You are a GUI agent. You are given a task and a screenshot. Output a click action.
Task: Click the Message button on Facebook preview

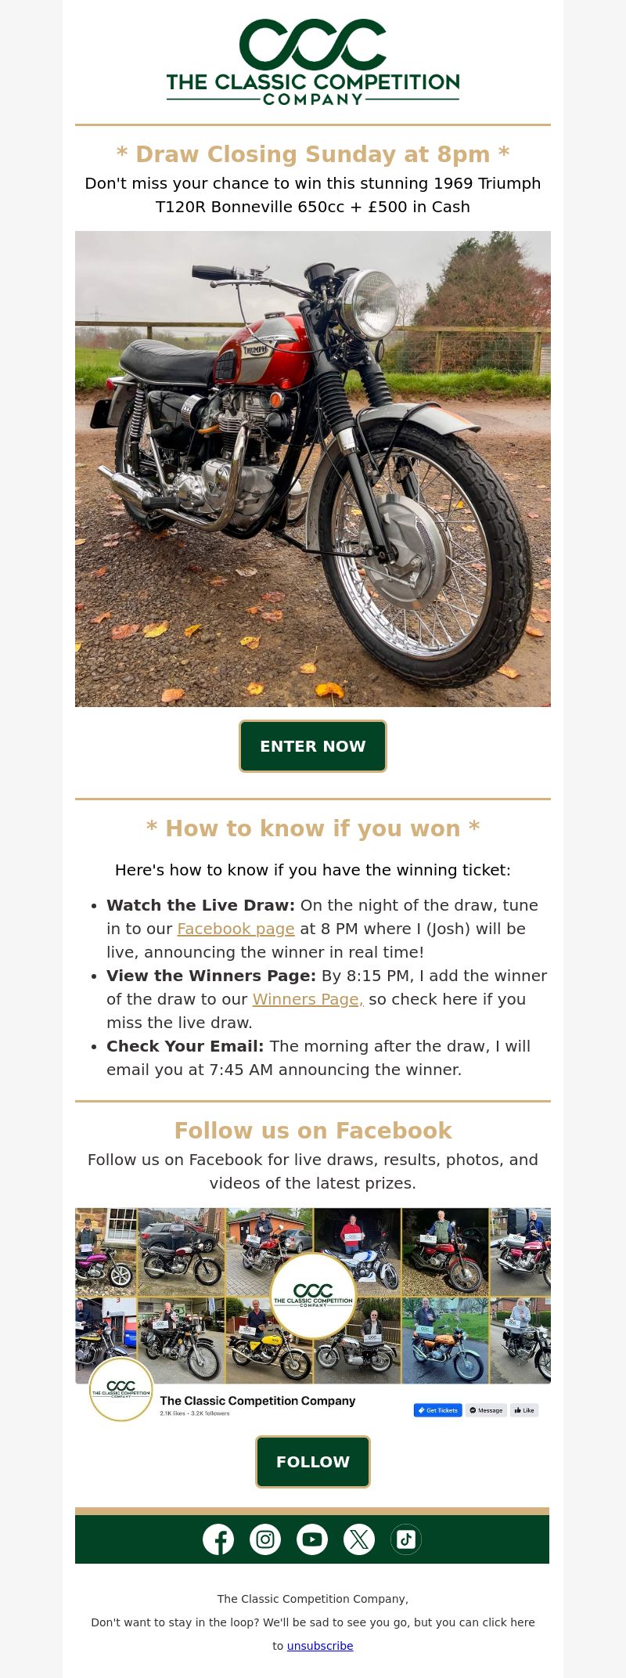(486, 1410)
